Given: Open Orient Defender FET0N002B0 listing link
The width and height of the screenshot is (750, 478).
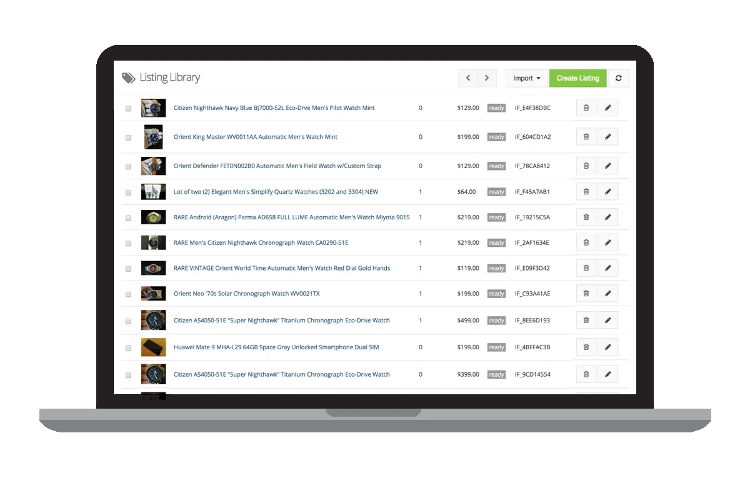Looking at the screenshot, I should [x=277, y=166].
